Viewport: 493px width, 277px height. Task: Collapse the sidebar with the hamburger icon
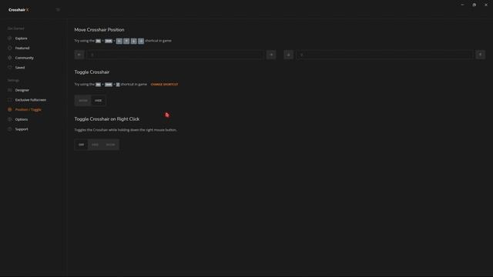[58, 10]
